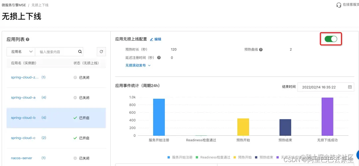
Task: Toggle the Readiness检查通过 legend item
Action: coord(213,157)
